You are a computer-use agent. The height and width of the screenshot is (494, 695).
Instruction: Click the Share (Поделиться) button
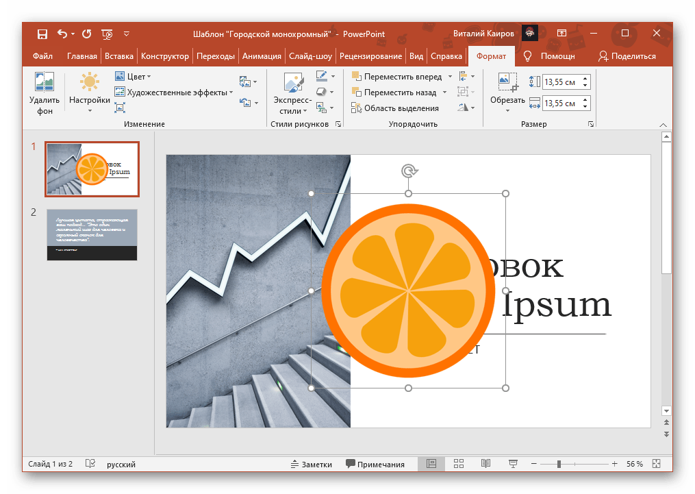627,56
